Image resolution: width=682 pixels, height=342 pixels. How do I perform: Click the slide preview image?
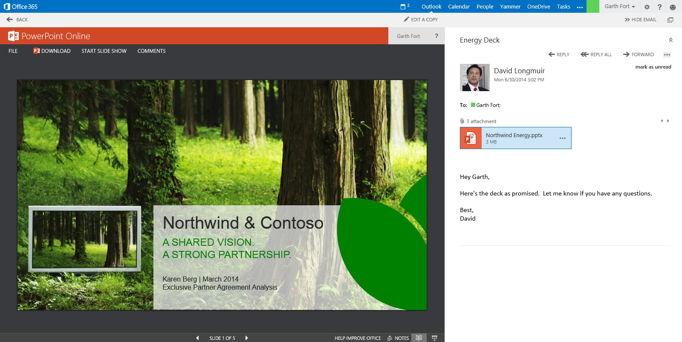[x=222, y=195]
